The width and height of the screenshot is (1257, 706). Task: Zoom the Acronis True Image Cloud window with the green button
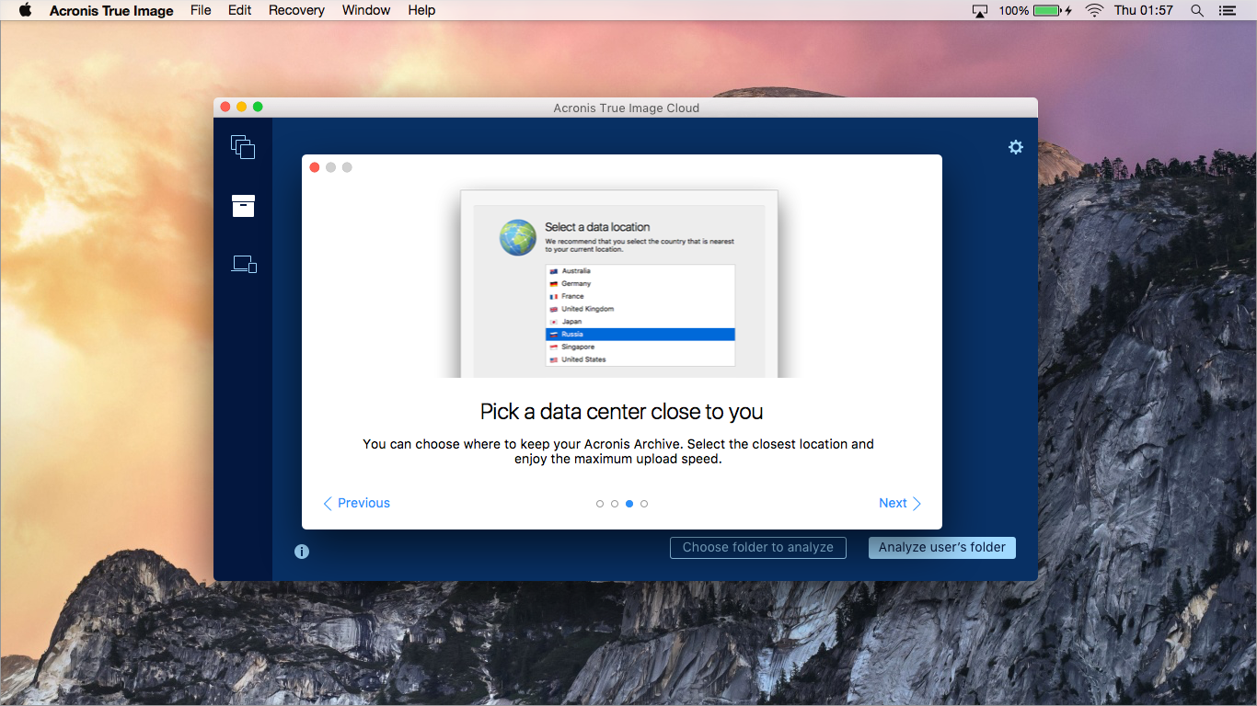pyautogui.click(x=258, y=107)
